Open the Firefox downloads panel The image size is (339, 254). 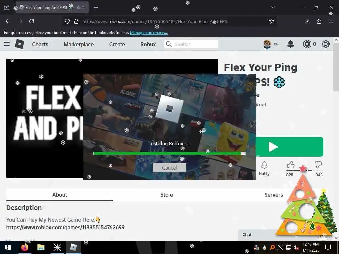307,21
